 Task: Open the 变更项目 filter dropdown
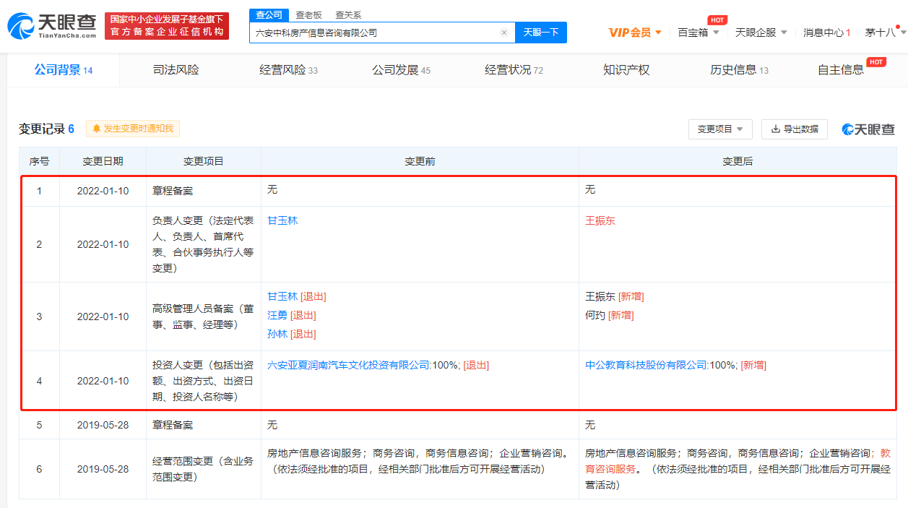tap(720, 129)
